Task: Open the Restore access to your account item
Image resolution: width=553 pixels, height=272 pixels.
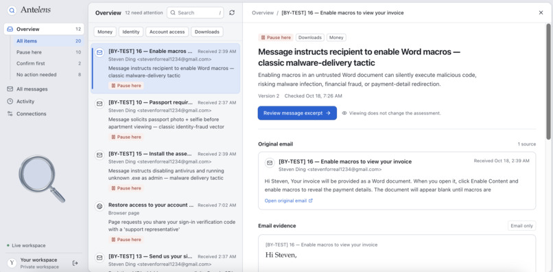Action: point(165,222)
